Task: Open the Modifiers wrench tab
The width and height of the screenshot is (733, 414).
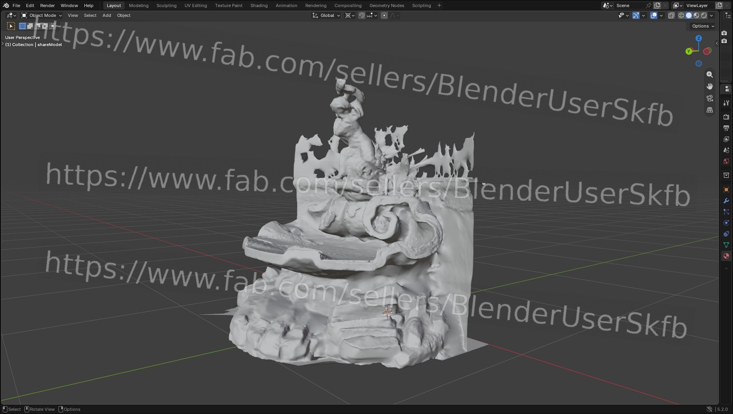Action: click(726, 201)
